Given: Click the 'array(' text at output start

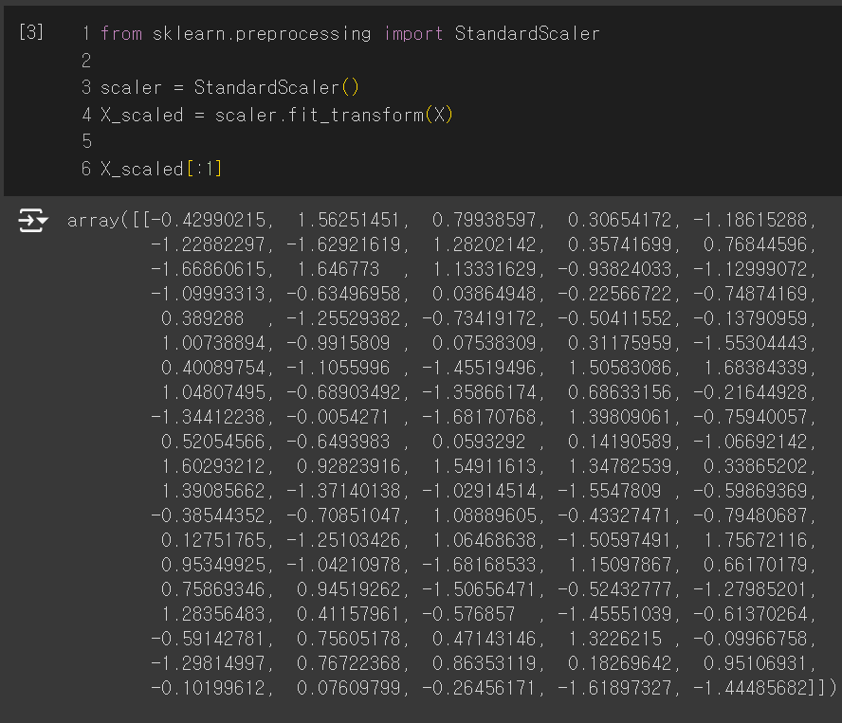Looking at the screenshot, I should 98,220.
